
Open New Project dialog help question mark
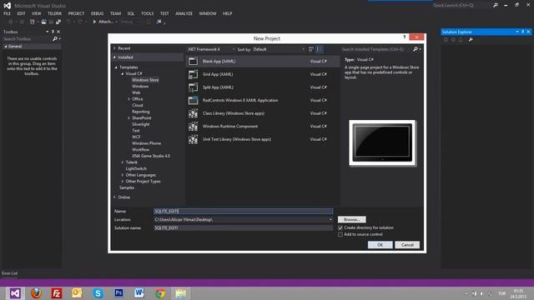[x=404, y=37]
